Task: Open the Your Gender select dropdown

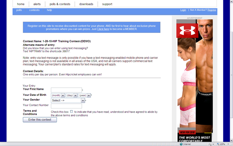Action: click(68, 100)
